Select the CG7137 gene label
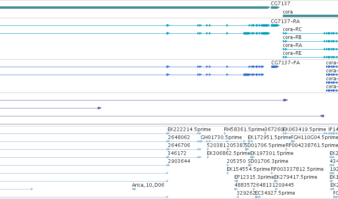 280,4
